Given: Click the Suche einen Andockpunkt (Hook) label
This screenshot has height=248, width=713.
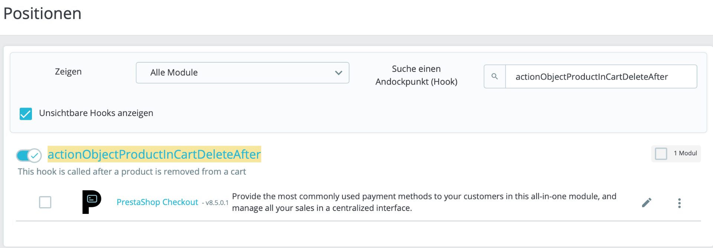Looking at the screenshot, I should click(416, 75).
